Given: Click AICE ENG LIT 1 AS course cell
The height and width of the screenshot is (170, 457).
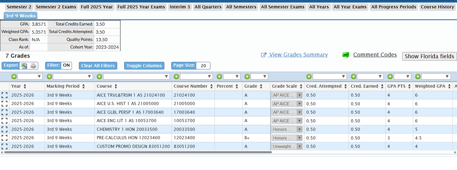Looking at the screenshot, I should [133, 121].
